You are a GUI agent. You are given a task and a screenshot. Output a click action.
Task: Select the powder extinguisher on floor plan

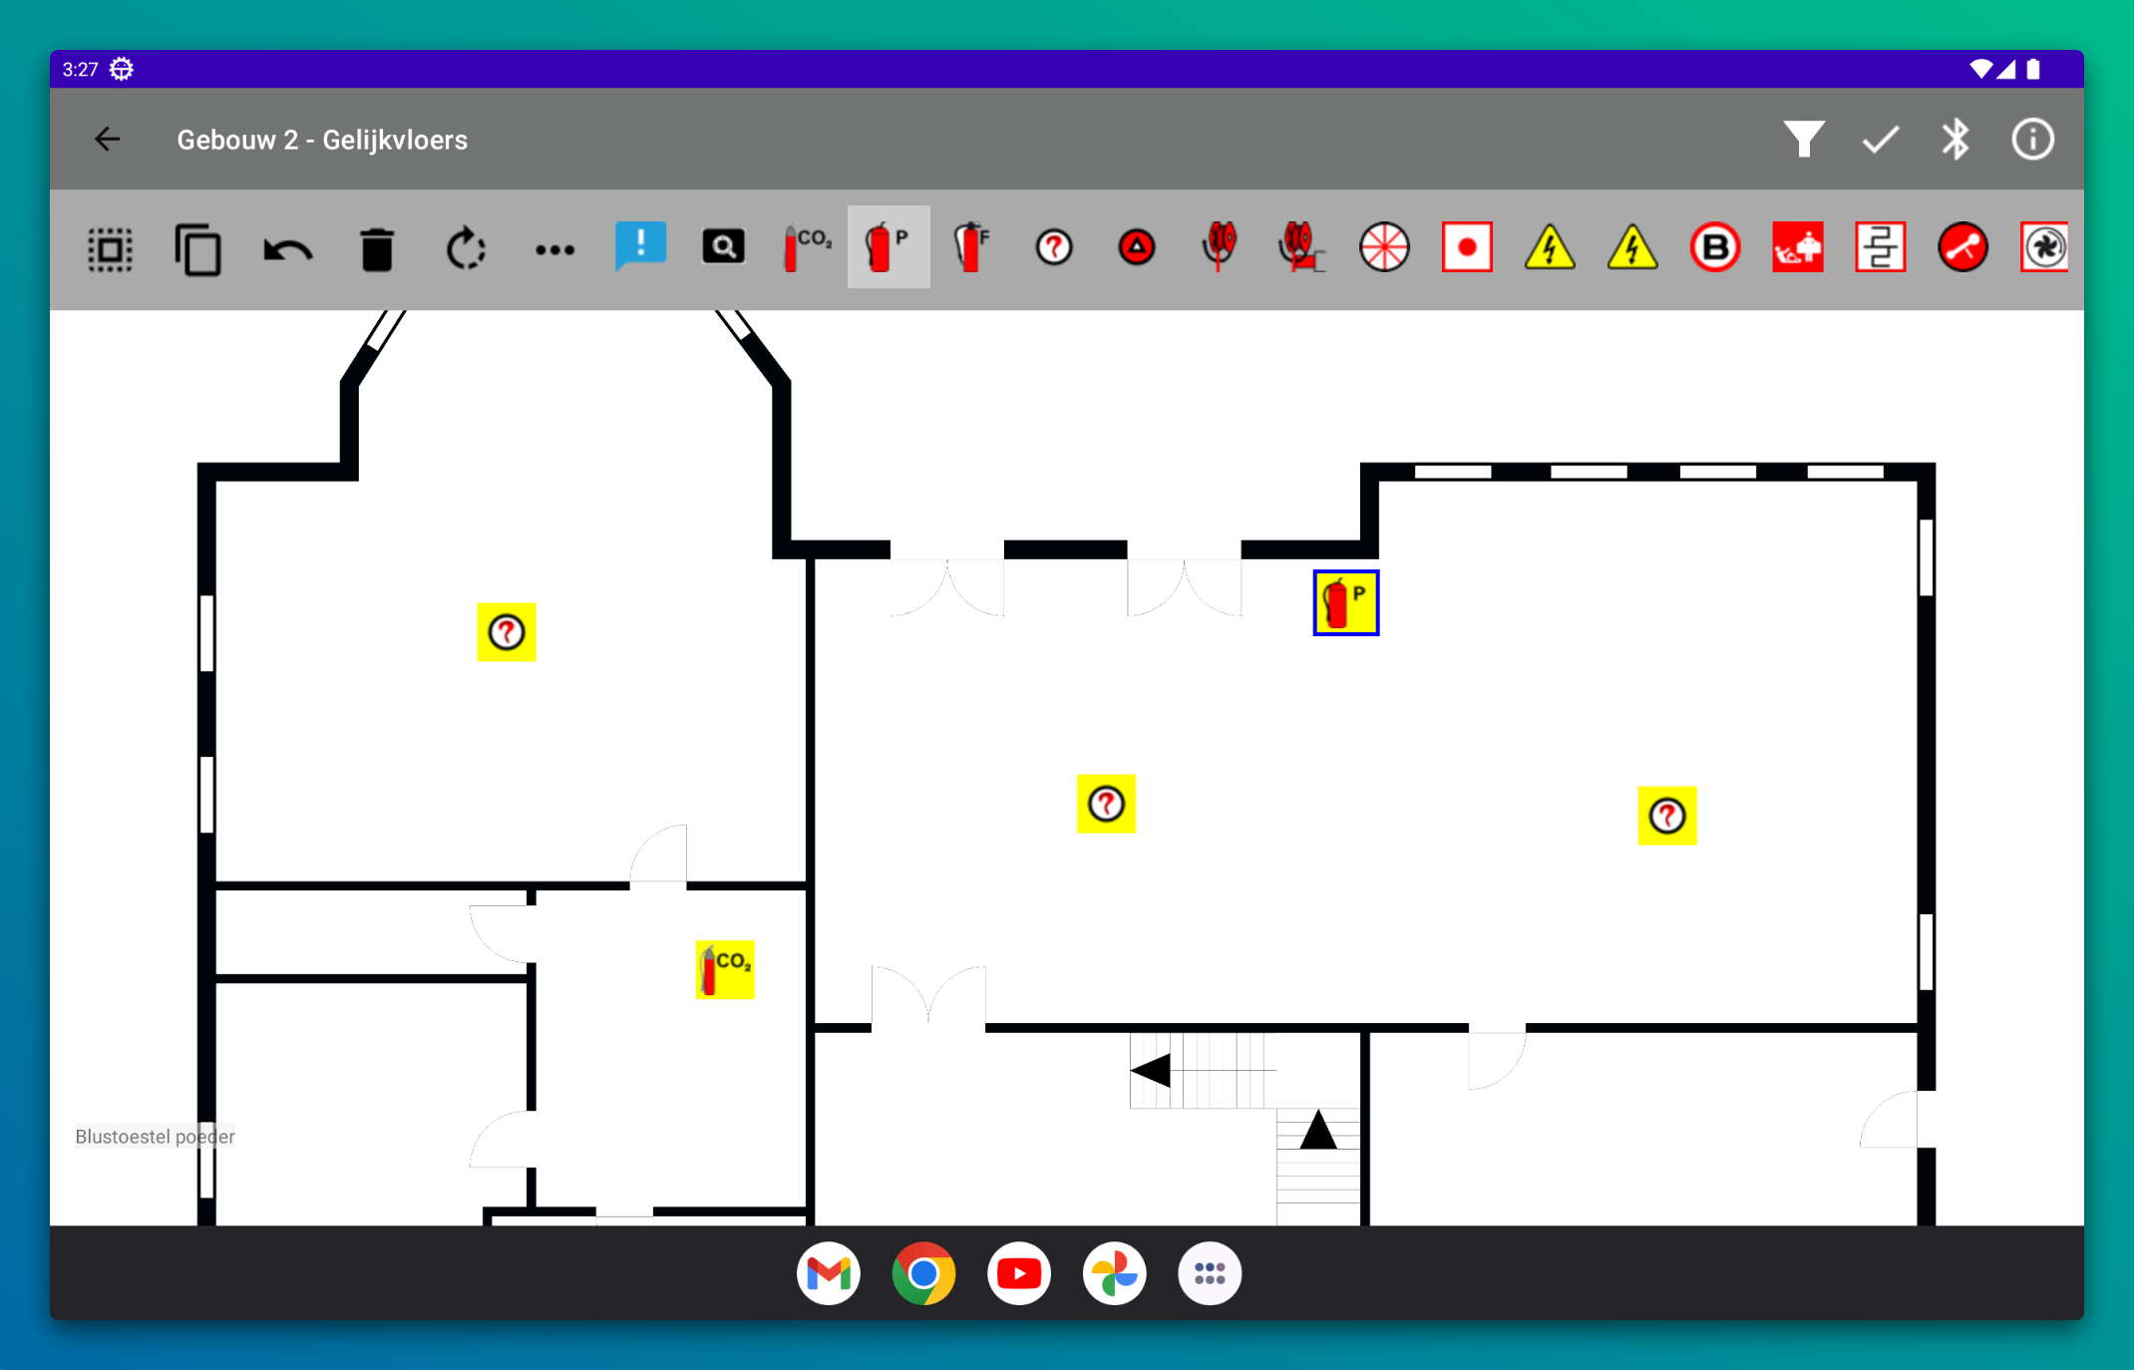click(x=1345, y=602)
